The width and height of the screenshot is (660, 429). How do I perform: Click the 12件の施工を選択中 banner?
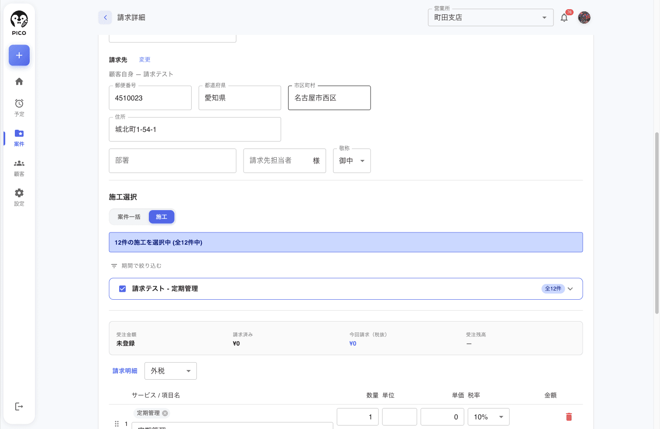click(346, 242)
